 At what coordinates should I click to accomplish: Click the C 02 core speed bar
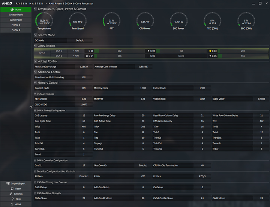click(x=181, y=51)
